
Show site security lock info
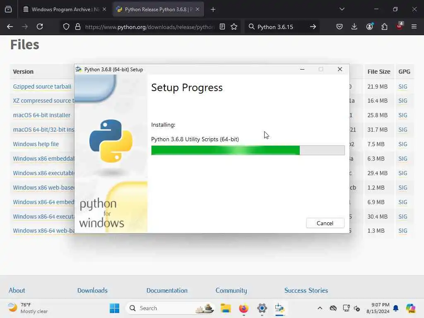(x=78, y=27)
